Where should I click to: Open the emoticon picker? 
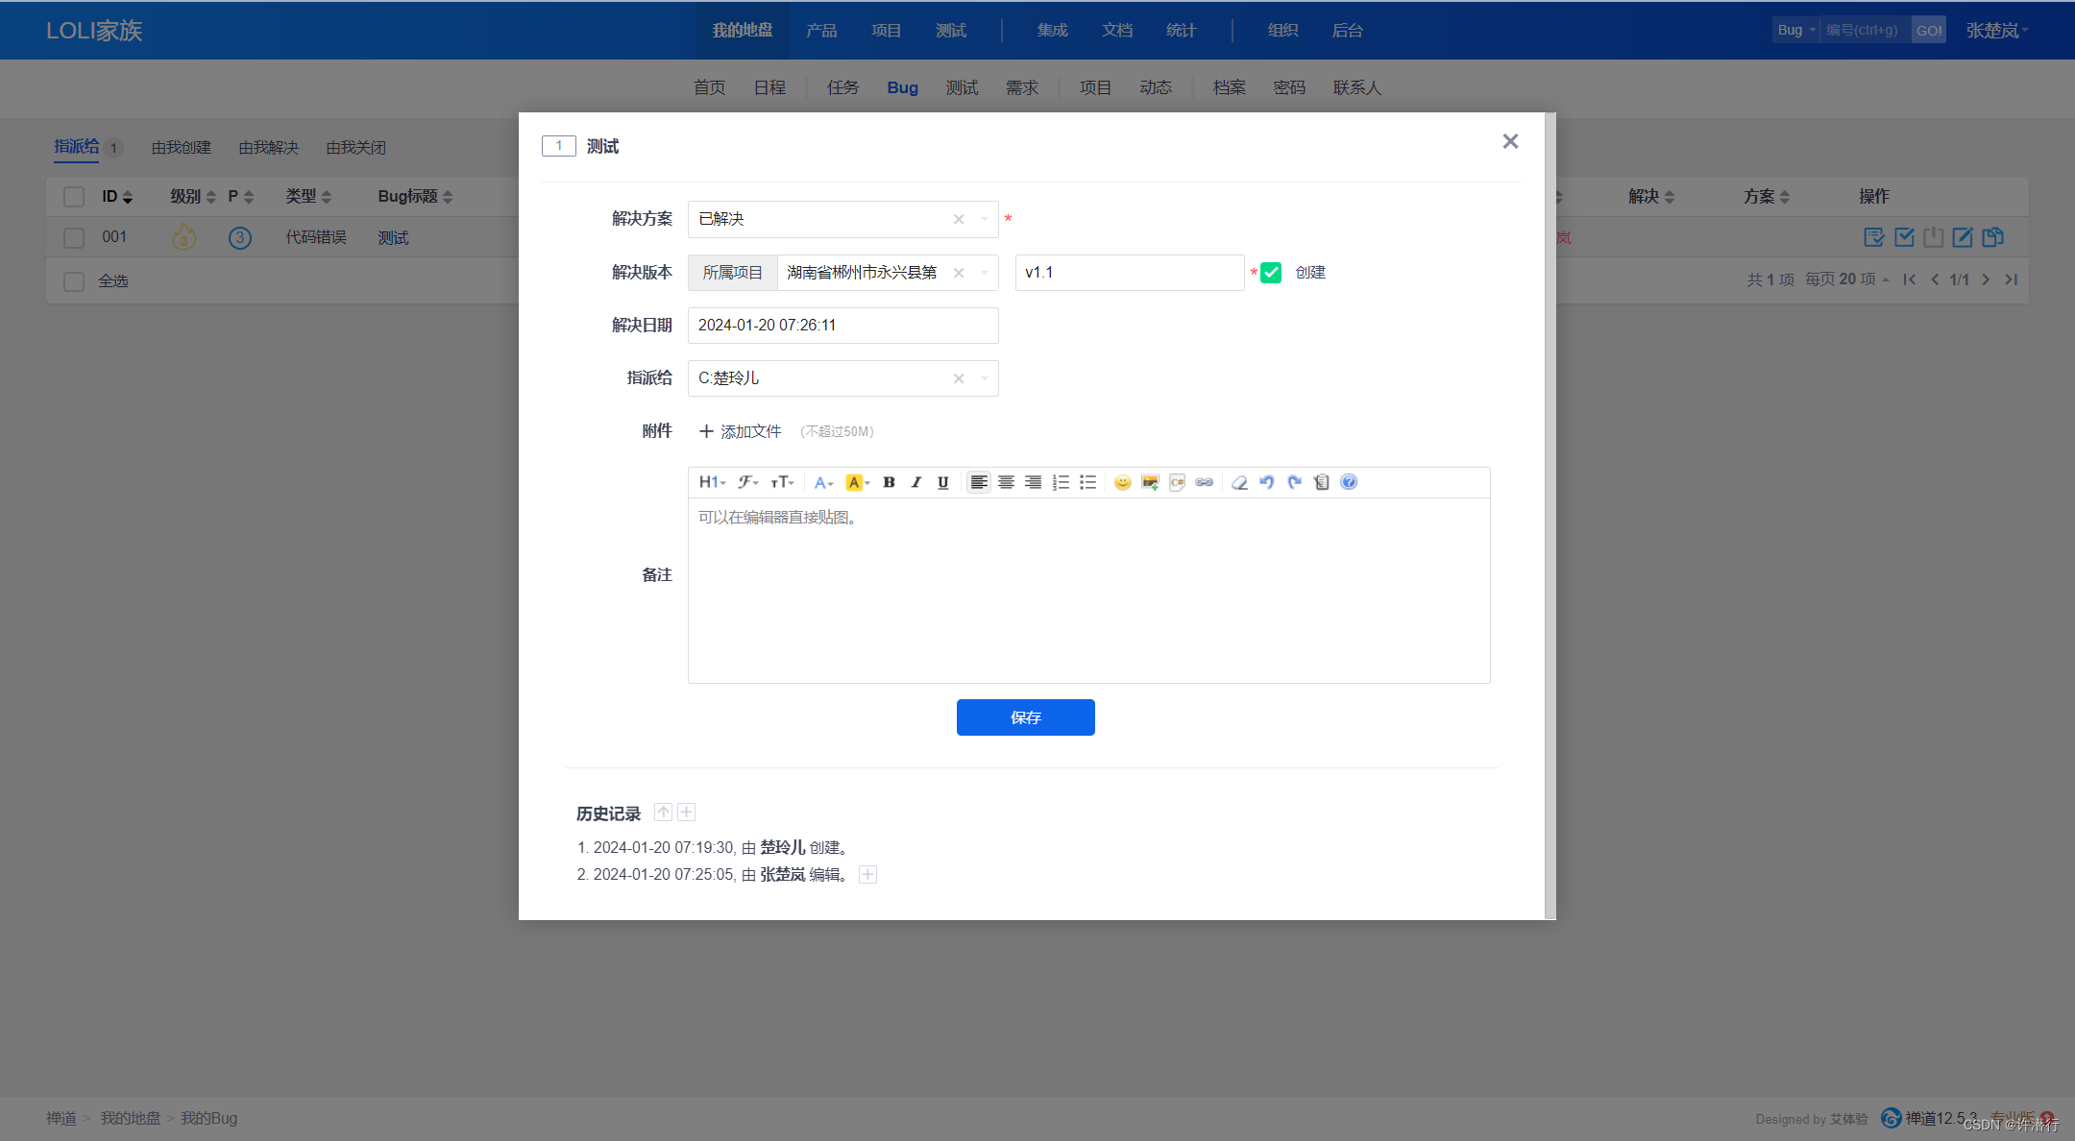[1122, 482]
